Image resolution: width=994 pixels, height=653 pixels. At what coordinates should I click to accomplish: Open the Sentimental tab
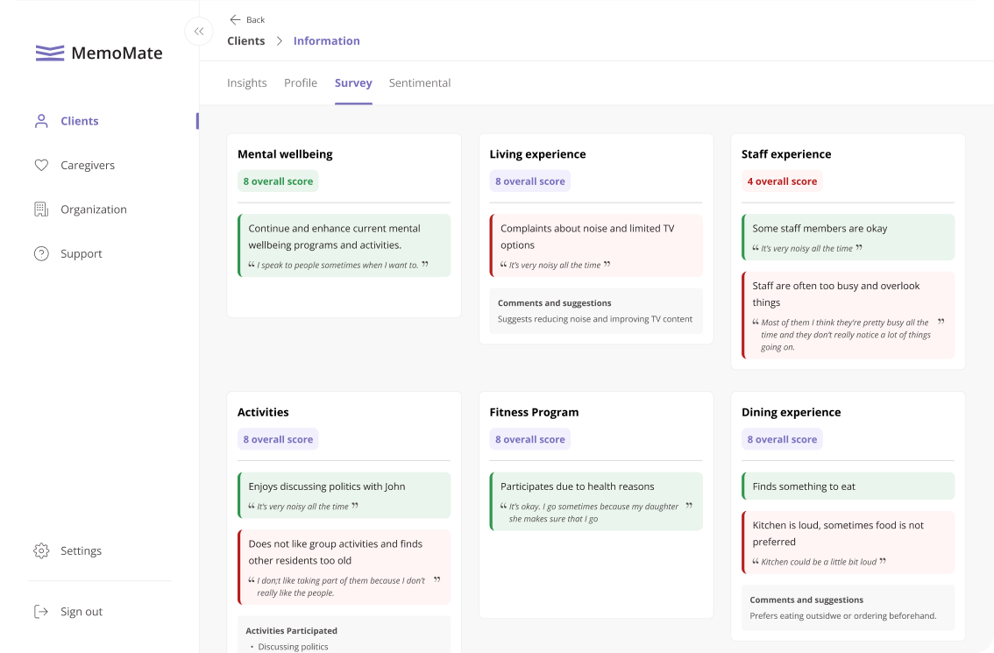[420, 83]
